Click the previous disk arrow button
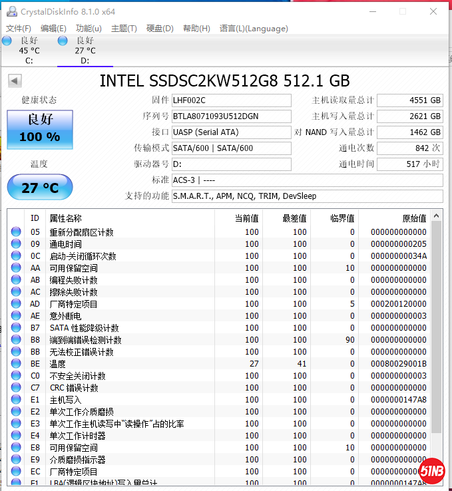452x491 pixels. point(15,81)
